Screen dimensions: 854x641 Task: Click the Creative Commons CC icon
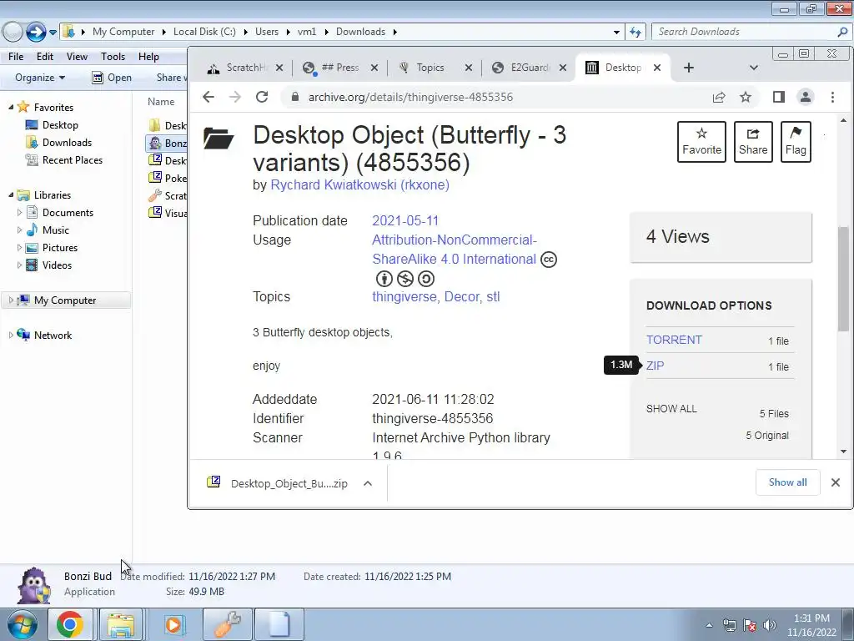tap(549, 260)
